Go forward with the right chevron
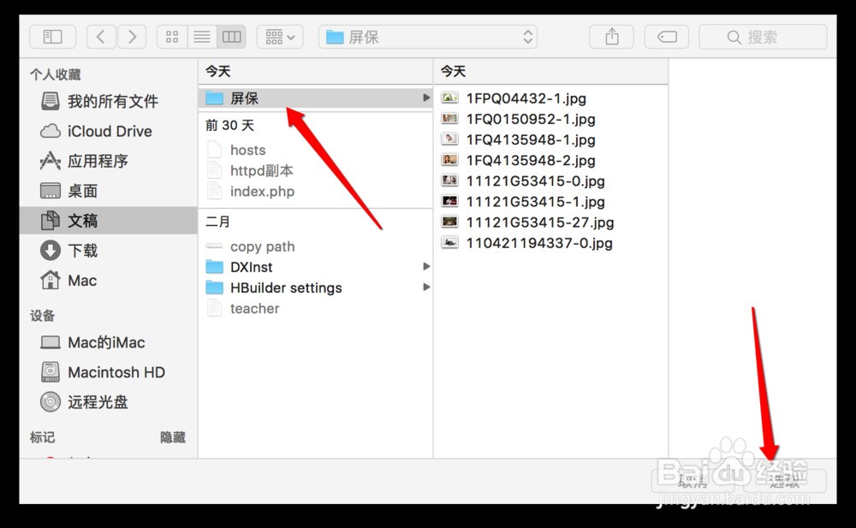Viewport: 856px width, 528px height. pyautogui.click(x=132, y=37)
